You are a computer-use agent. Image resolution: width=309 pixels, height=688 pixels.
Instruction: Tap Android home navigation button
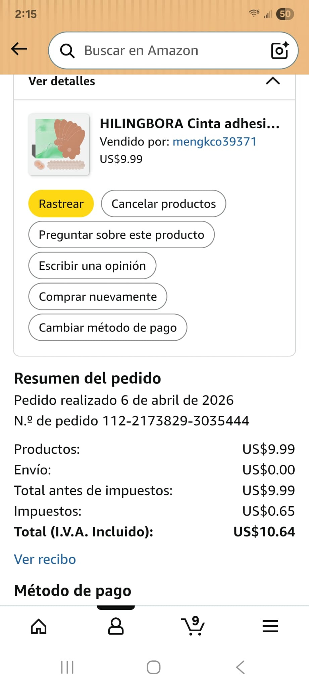(x=154, y=667)
